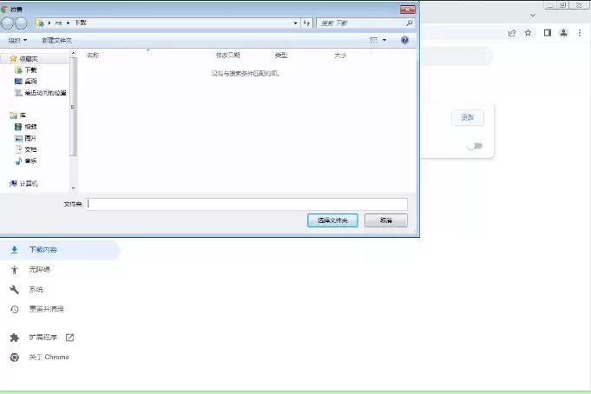Click the Chrome share page icon
The width and height of the screenshot is (591, 394).
(512, 33)
